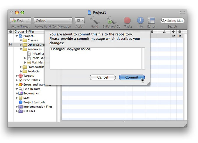Open the Active Target popup
The width and height of the screenshot is (198, 143).
click(20, 20)
